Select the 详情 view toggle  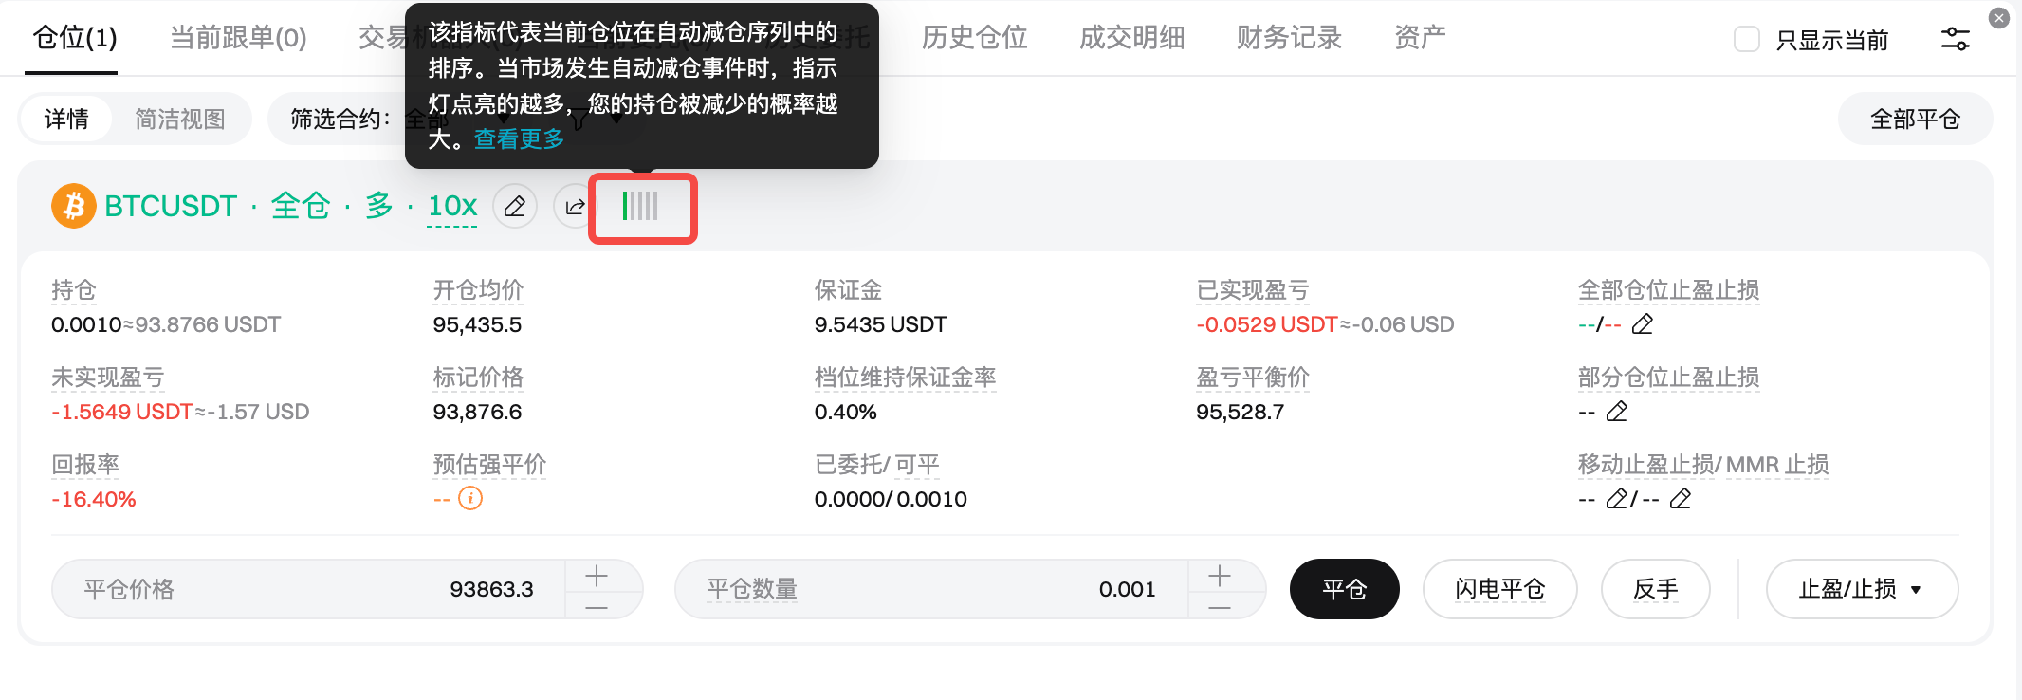66,119
